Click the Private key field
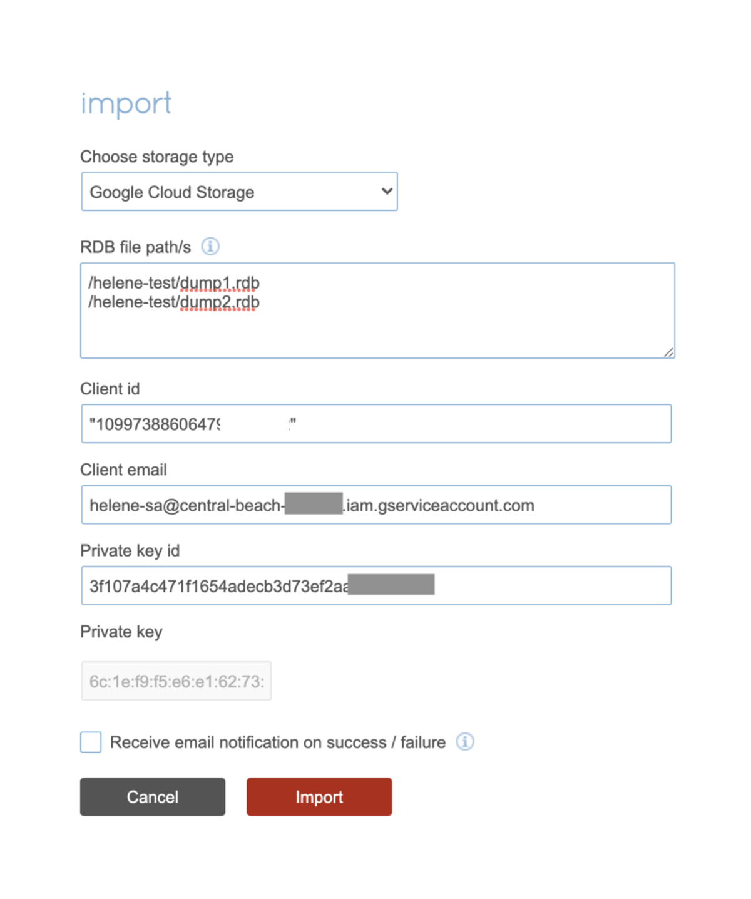This screenshot has width=751, height=899. tap(176, 681)
